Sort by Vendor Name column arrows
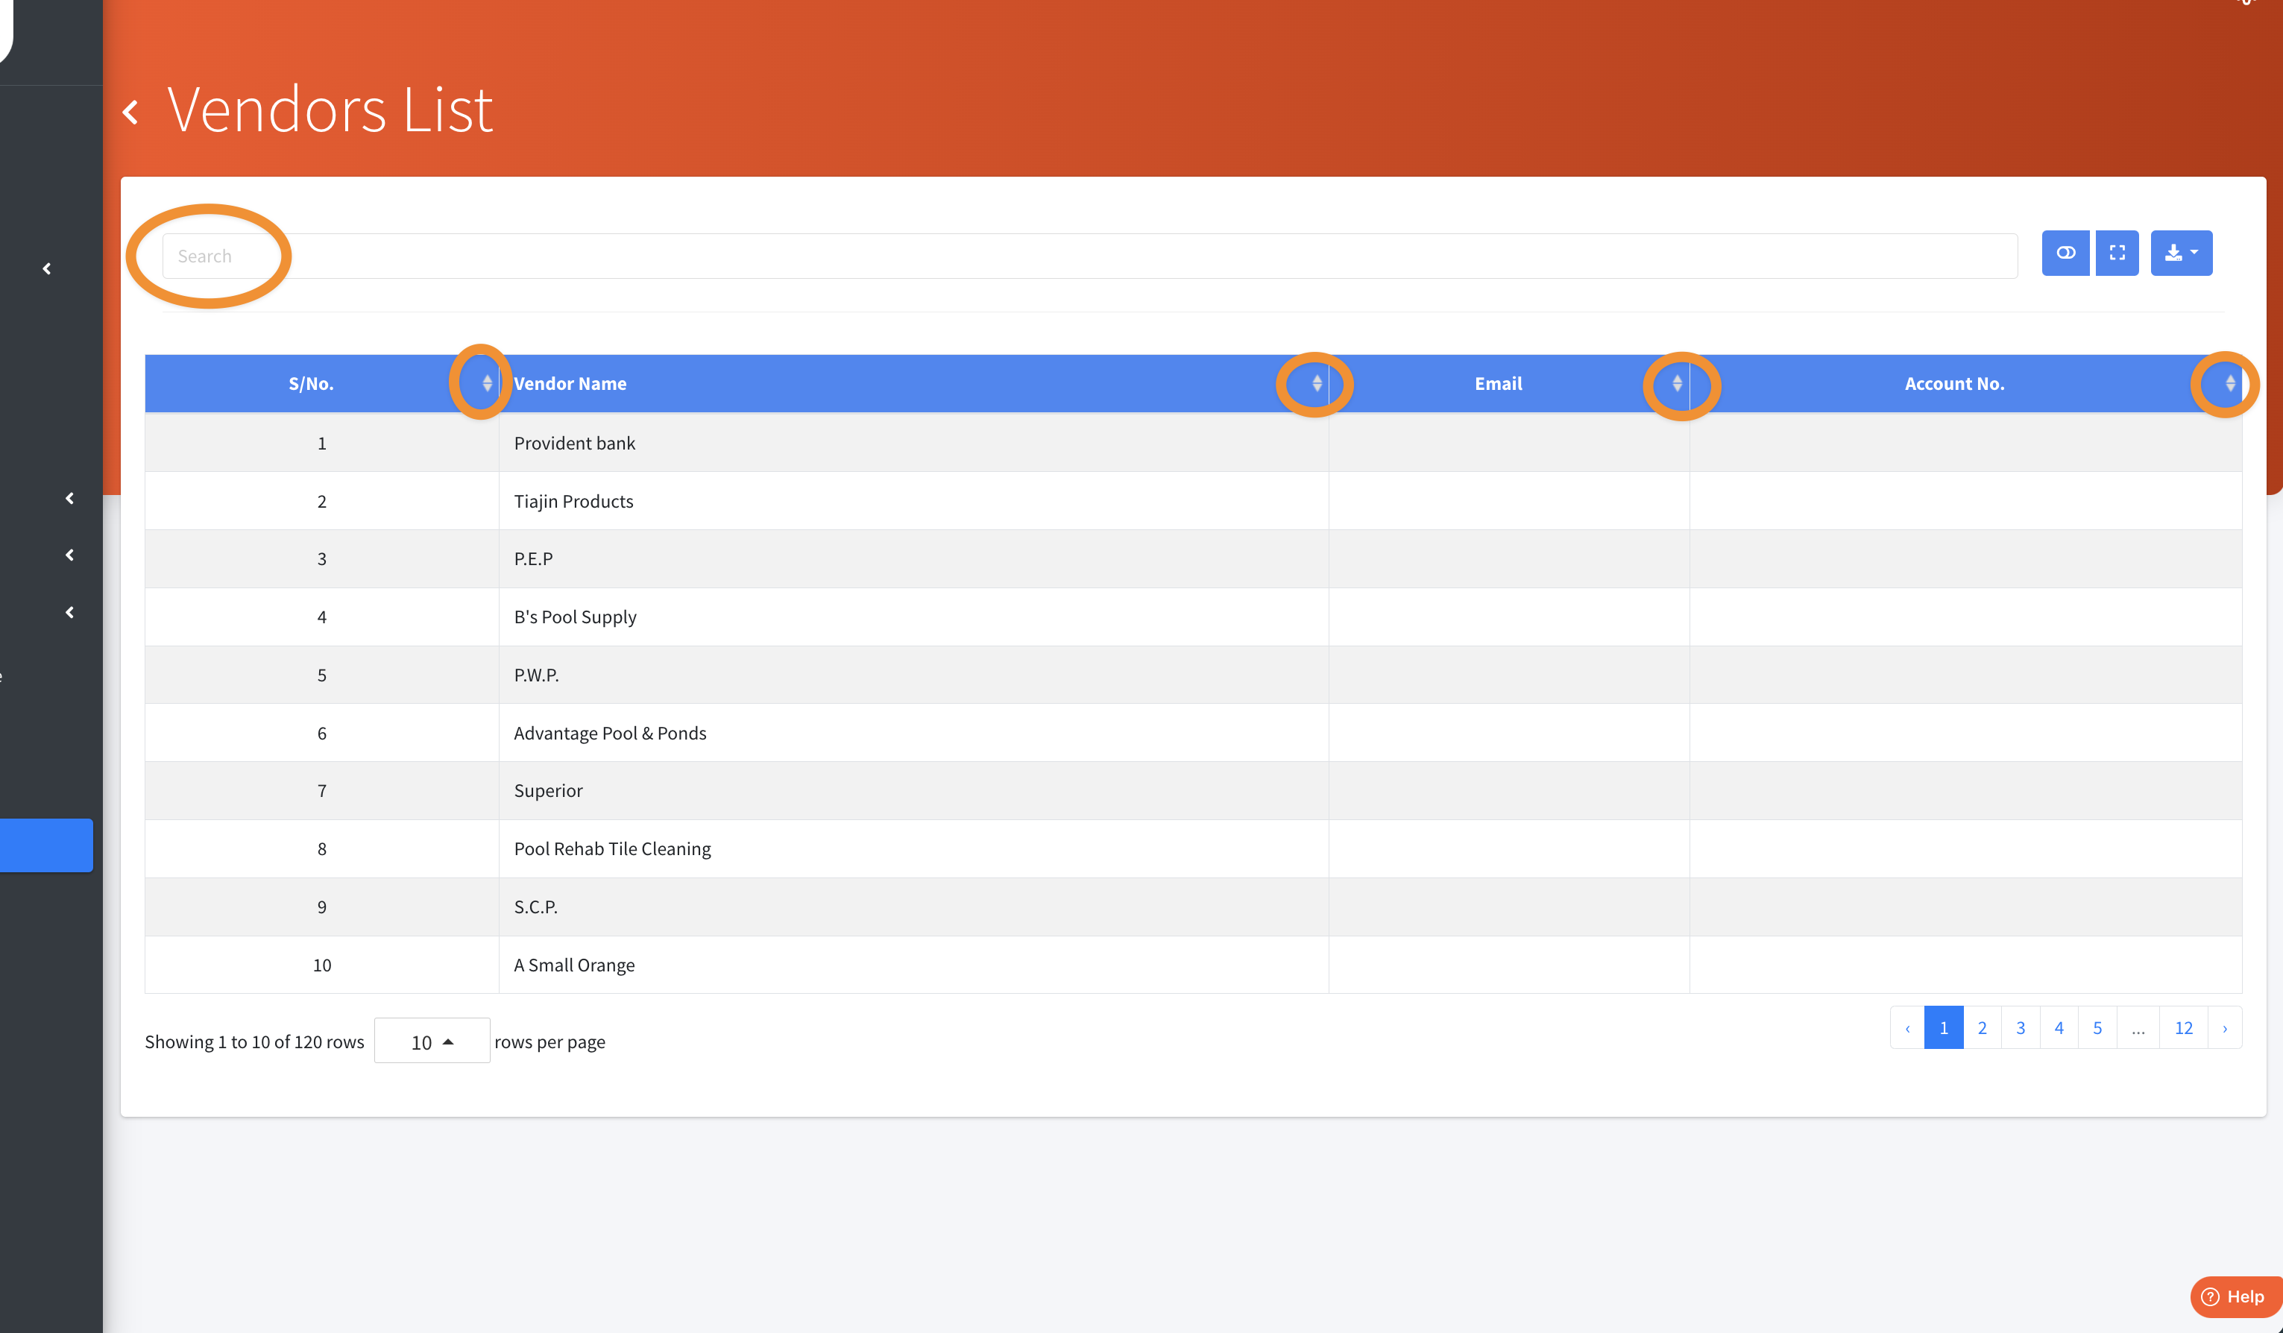Image resolution: width=2283 pixels, height=1333 pixels. click(1317, 383)
